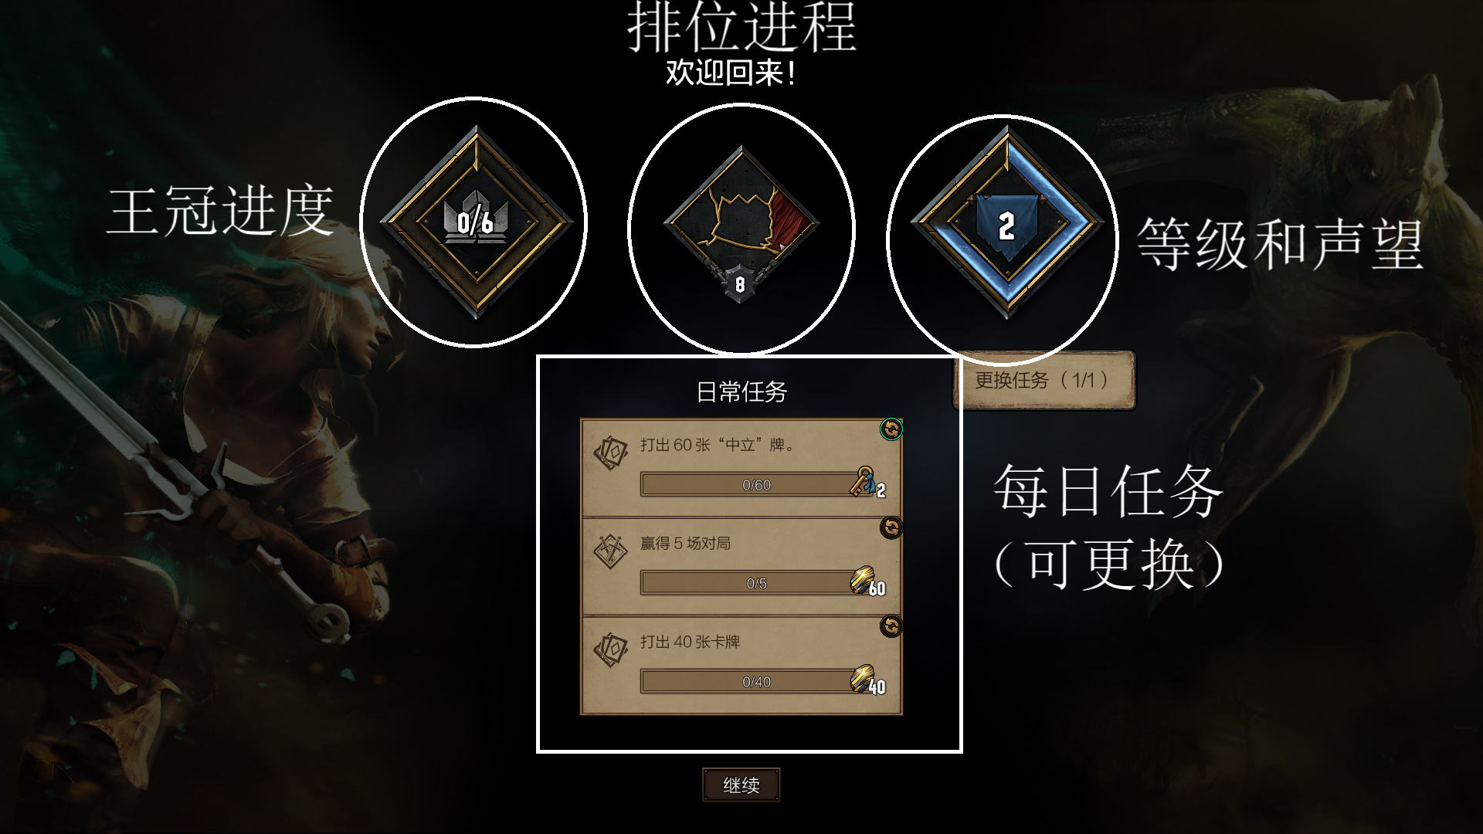Click the crown progress 0/6 badge
Viewport: 1483px width, 834px height.
pyautogui.click(x=475, y=222)
